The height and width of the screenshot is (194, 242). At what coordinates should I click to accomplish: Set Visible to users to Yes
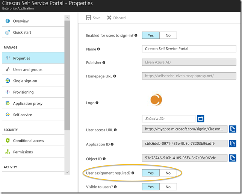151,187
